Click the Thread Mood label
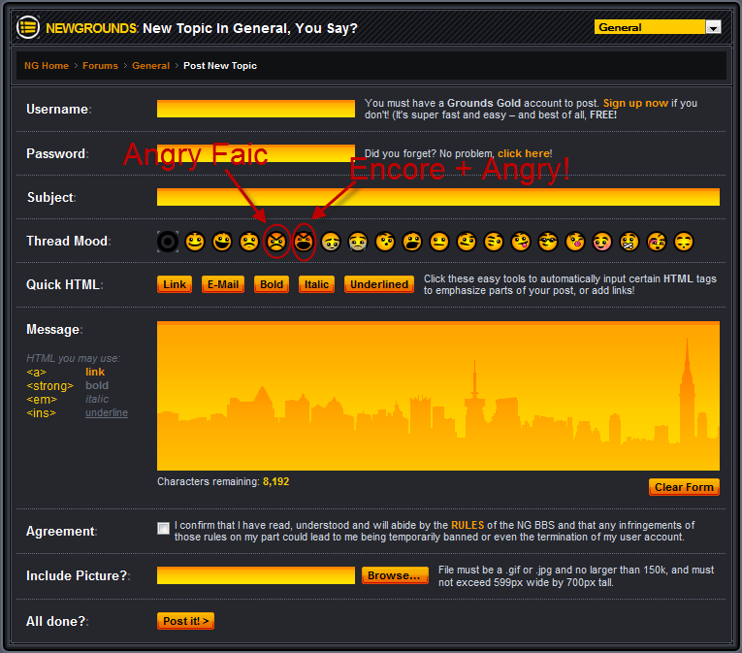 pos(69,241)
